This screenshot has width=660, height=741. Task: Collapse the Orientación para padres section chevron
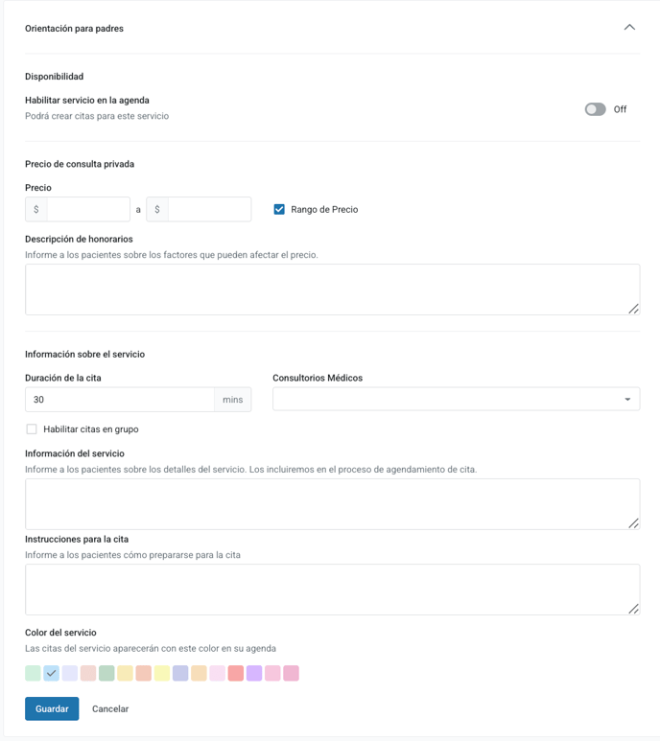point(629,28)
